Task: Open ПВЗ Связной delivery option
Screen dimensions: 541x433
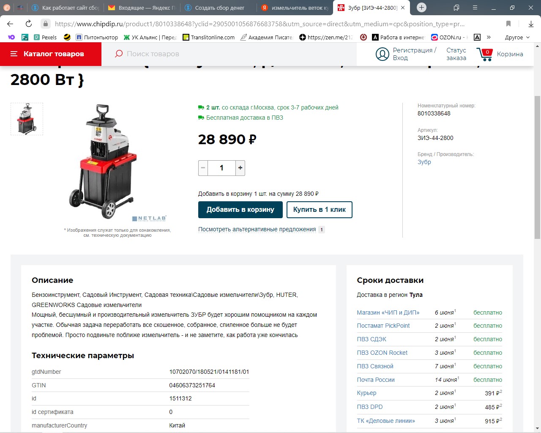Action: [375, 366]
